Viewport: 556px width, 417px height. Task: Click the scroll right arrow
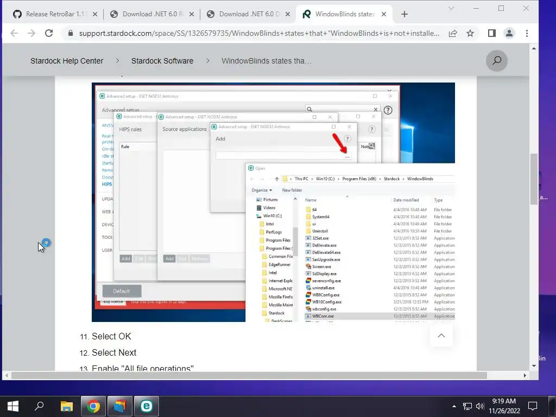pyautogui.click(x=525, y=375)
